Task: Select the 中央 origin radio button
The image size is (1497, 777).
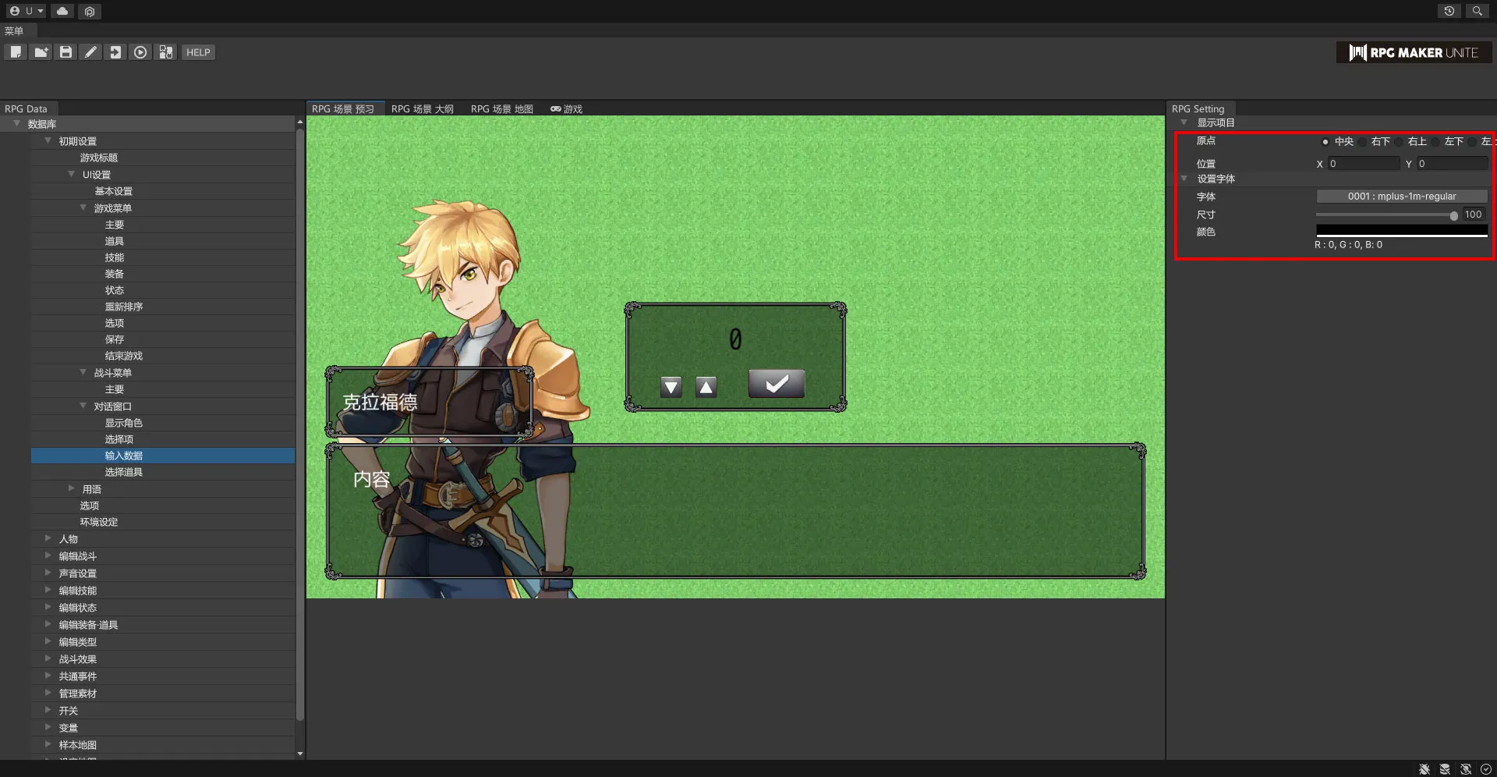Action: click(1325, 142)
